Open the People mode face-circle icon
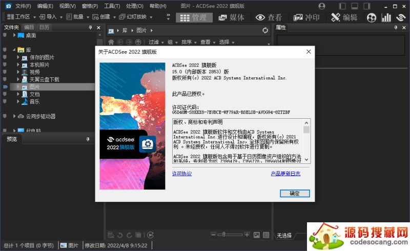 coord(372,18)
